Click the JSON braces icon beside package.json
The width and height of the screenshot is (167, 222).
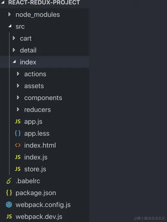tap(9, 193)
